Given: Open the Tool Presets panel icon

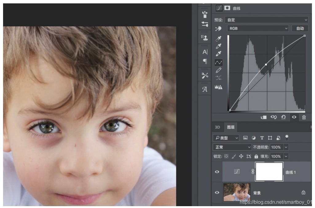Looking at the screenshot, I should coord(205,76).
